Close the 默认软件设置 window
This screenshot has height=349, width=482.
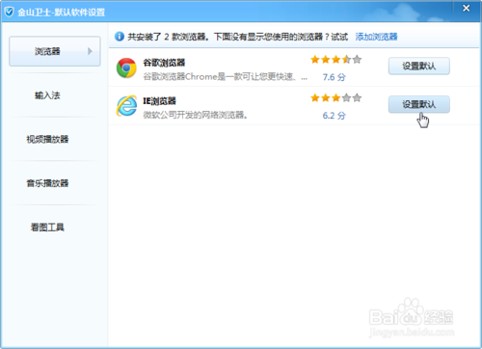pos(466,9)
